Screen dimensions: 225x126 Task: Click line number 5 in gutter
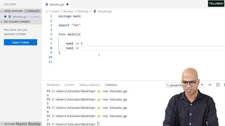coord(51,34)
